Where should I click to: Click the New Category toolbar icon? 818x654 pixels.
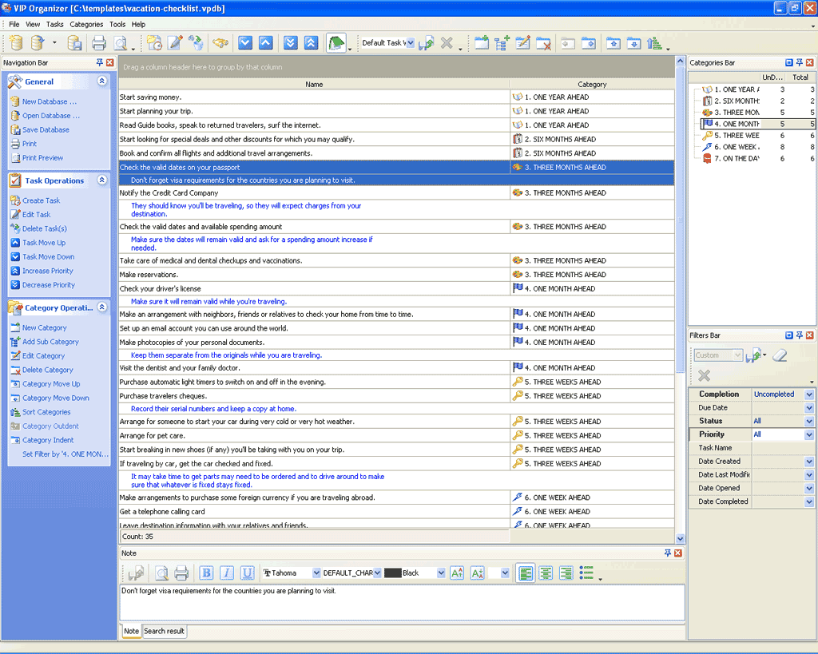click(482, 43)
